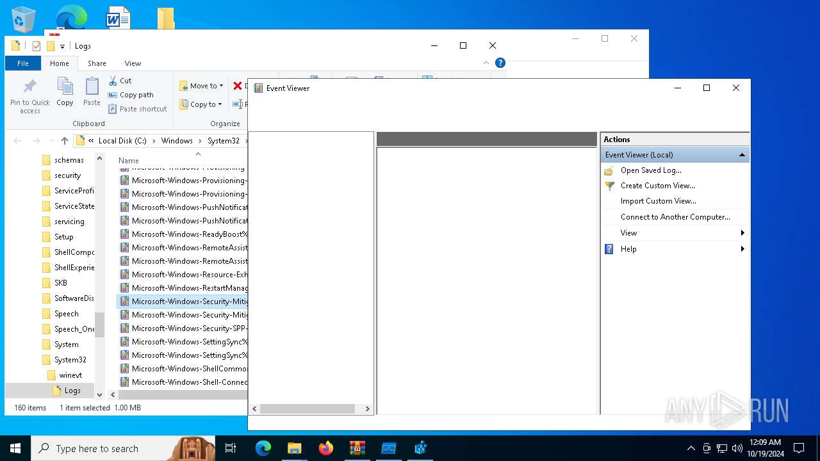Viewport: 820px width, 461px height.
Task: Open Windows Start menu
Action: [15, 448]
